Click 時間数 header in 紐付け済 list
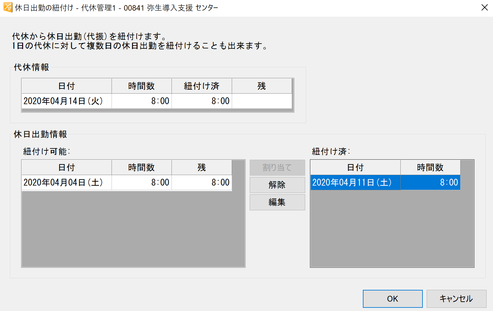493x311 pixels. click(x=430, y=167)
